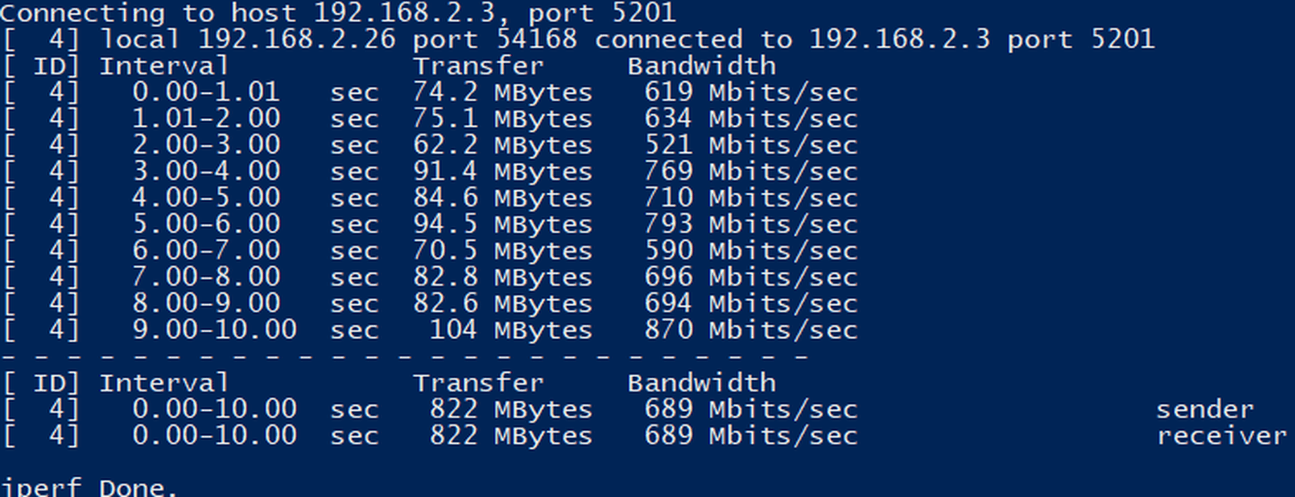Click the 84.6 MBytes transfer value
The width and height of the screenshot is (1295, 497).
pyautogui.click(x=502, y=198)
